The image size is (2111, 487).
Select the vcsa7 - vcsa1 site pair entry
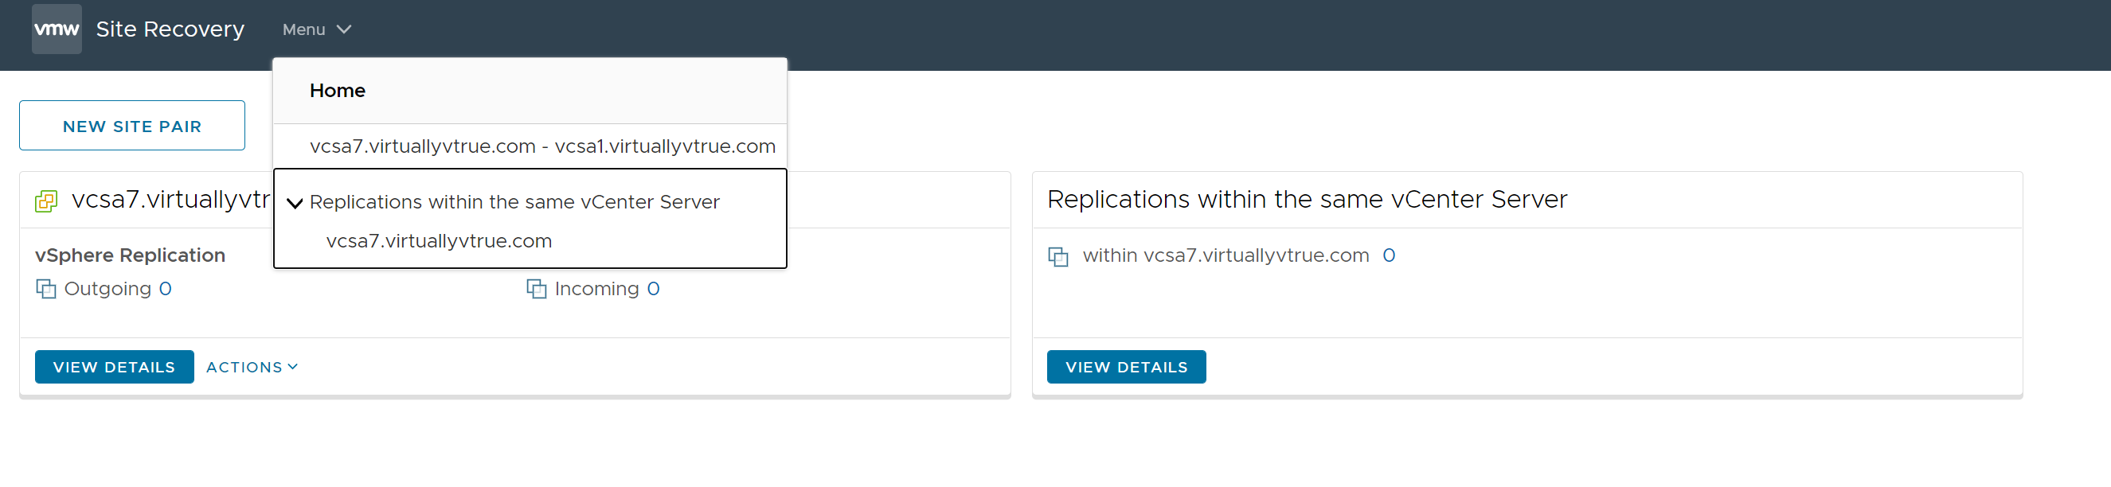(542, 146)
